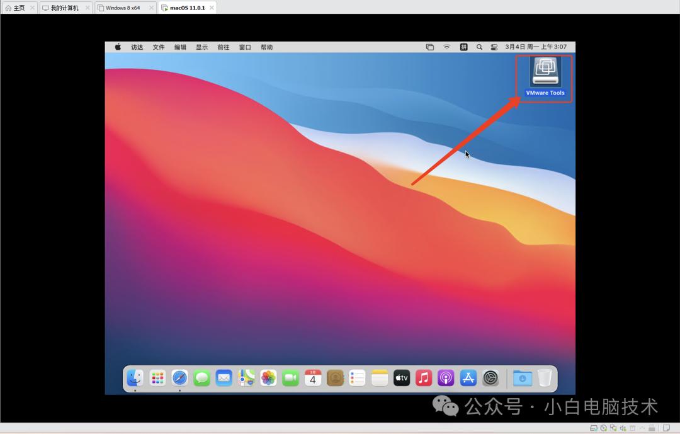Open the App Store from the Dock
Image resolution: width=680 pixels, height=434 pixels.
tap(468, 378)
